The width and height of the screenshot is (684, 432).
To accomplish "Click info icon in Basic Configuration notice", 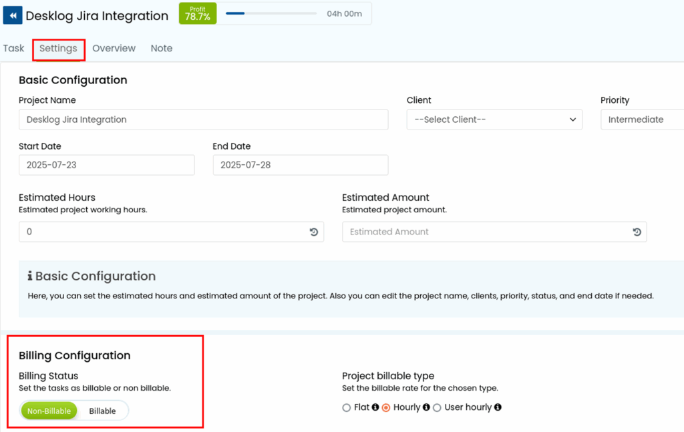I will pyautogui.click(x=29, y=276).
